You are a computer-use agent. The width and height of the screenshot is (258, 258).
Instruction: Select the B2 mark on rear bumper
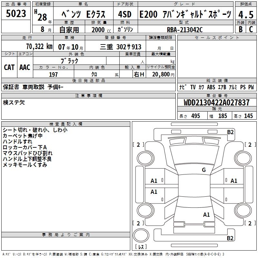(230, 238)
